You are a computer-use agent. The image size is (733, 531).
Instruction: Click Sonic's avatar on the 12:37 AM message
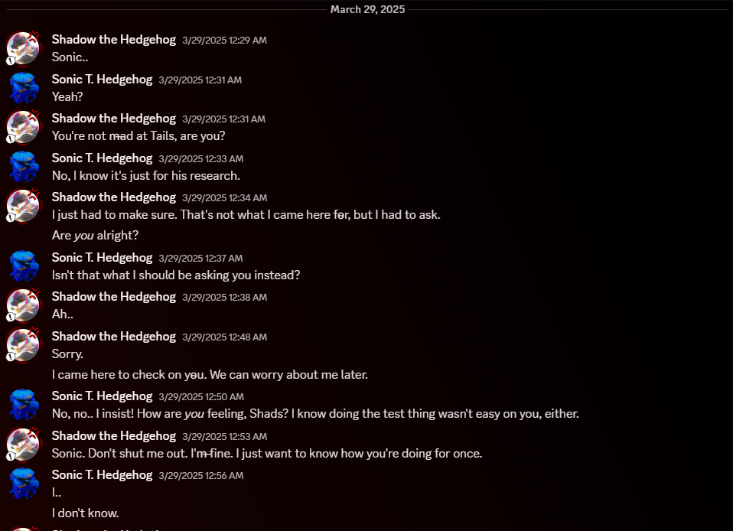click(23, 265)
